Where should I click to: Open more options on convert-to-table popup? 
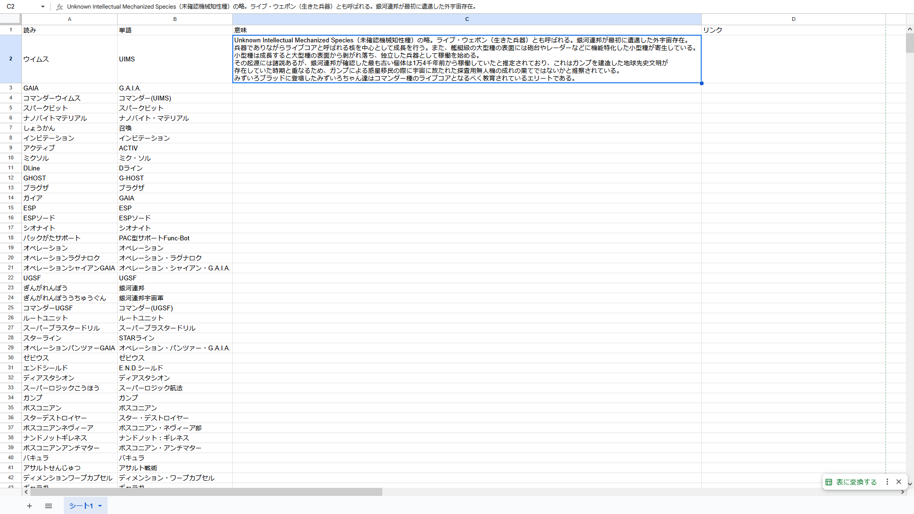click(x=887, y=482)
